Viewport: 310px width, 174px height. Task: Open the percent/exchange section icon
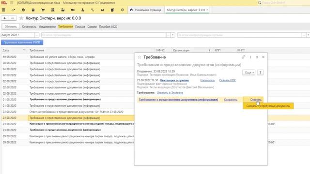coord(93,10)
